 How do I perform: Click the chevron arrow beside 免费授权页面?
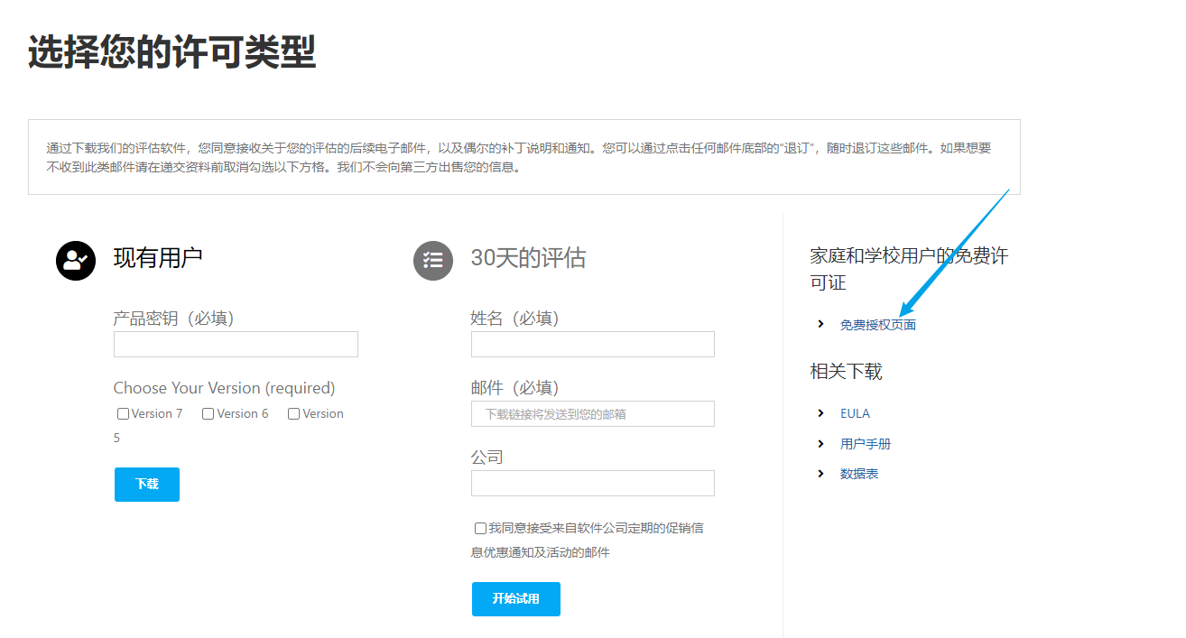[x=820, y=324]
